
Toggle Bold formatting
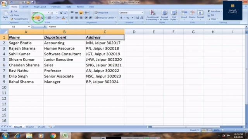point(33,18)
